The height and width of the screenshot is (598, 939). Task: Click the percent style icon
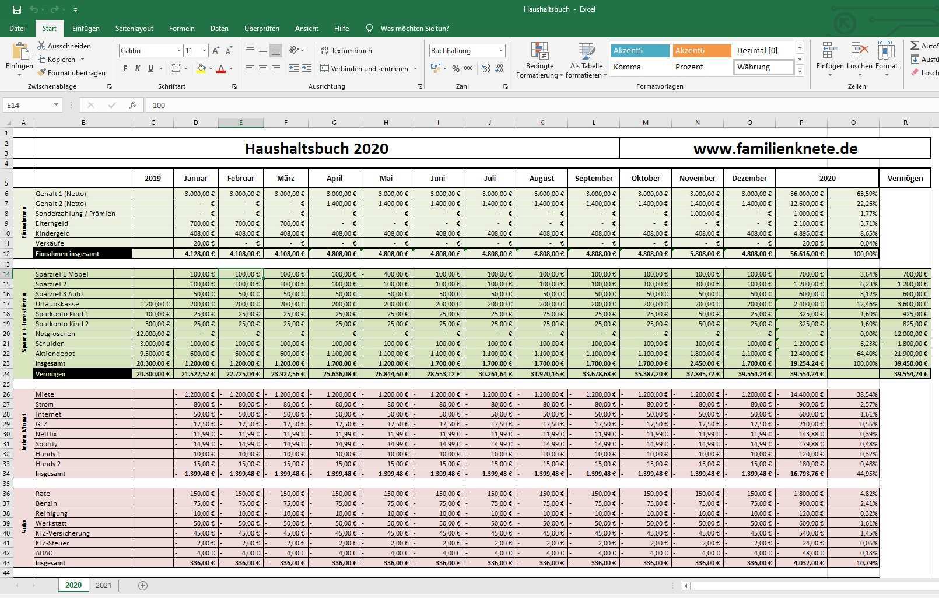(x=456, y=68)
